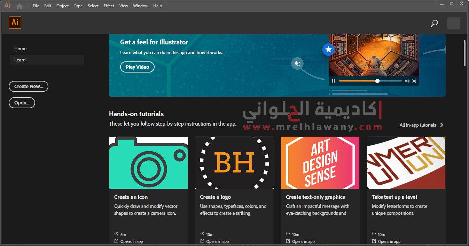Click the orange Ai logo badge
The width and height of the screenshot is (469, 246).
(x=15, y=23)
